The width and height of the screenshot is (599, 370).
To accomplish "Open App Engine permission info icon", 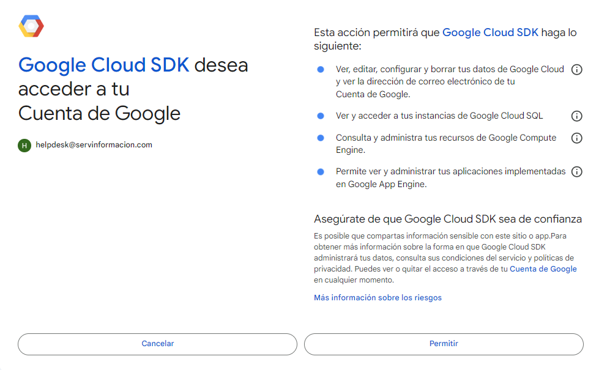I will (576, 171).
